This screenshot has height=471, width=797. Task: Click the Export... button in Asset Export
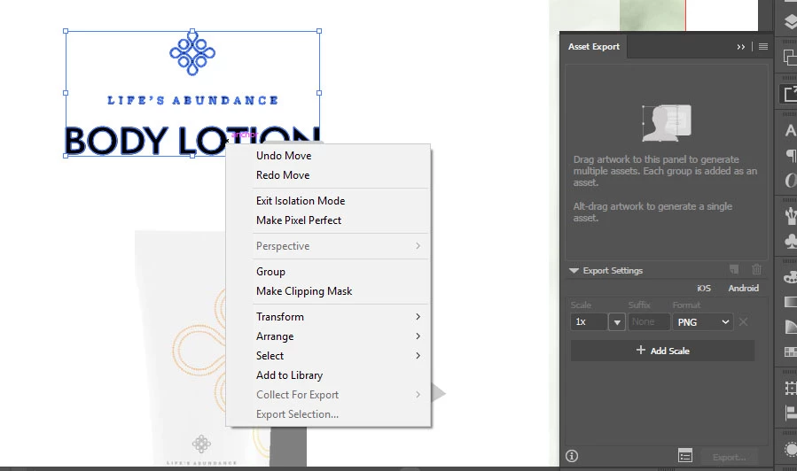(729, 458)
